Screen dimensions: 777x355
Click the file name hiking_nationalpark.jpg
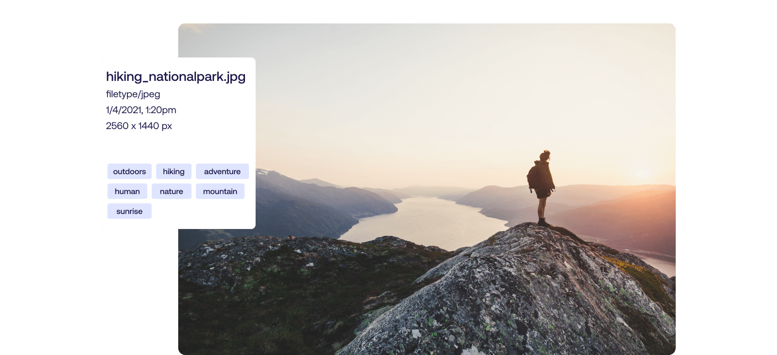click(x=176, y=77)
